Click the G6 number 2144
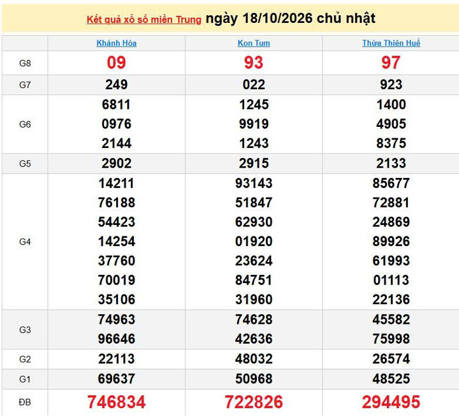The width and height of the screenshot is (459, 417). point(117,143)
